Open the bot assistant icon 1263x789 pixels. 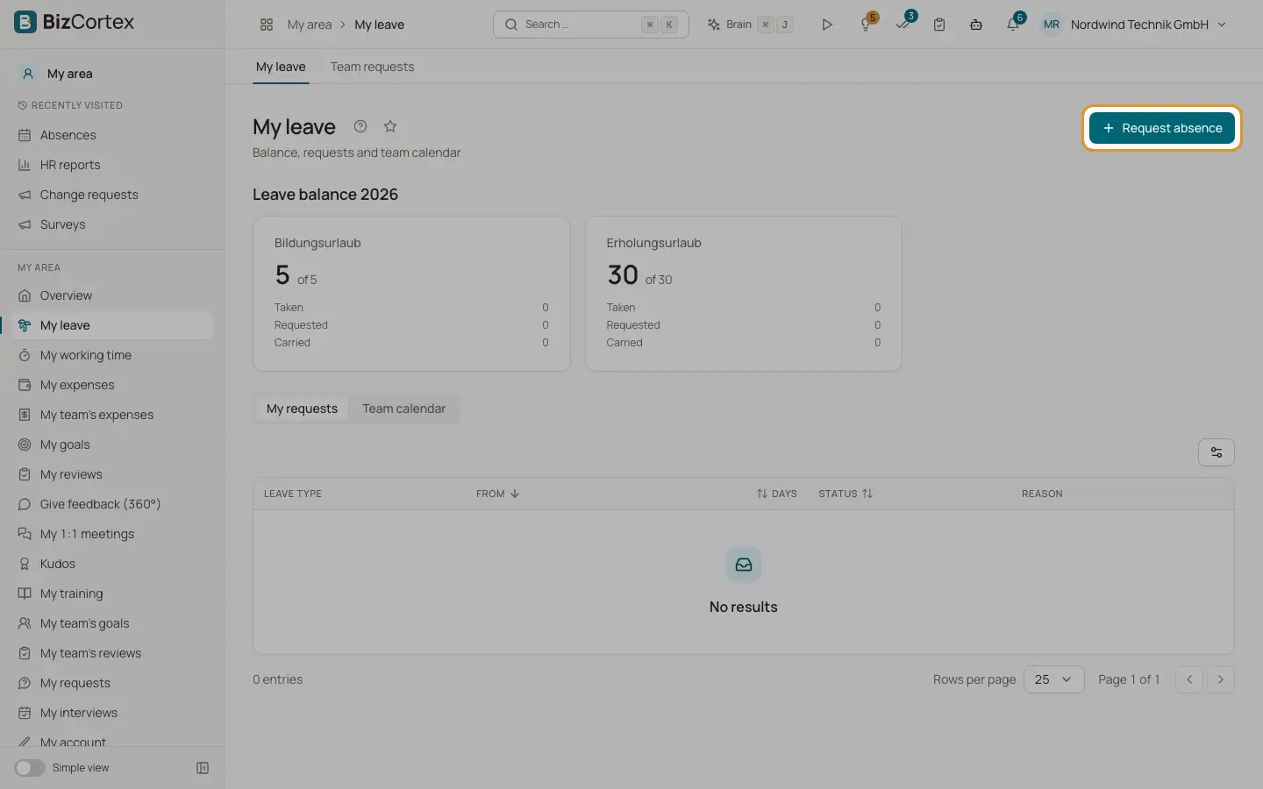pyautogui.click(x=976, y=25)
